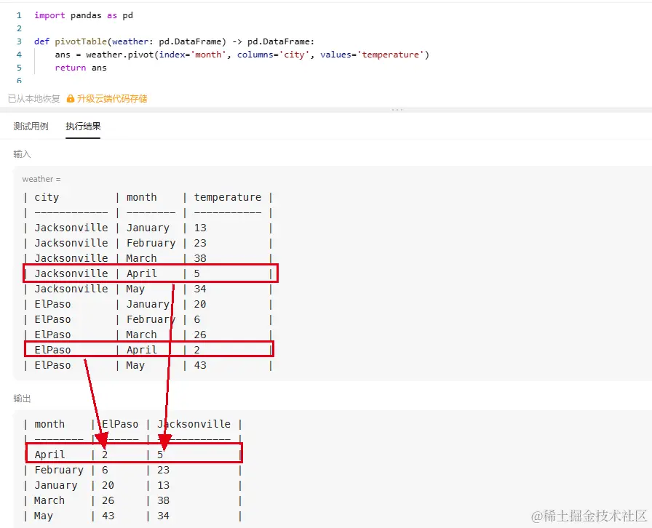Click the 'weather =' label

pyautogui.click(x=41, y=179)
